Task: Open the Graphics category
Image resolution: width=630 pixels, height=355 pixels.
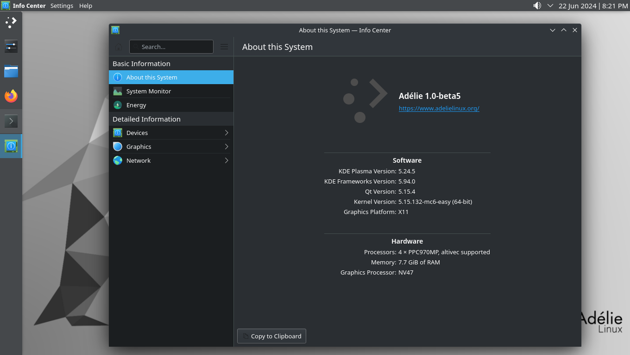Action: [x=171, y=147]
